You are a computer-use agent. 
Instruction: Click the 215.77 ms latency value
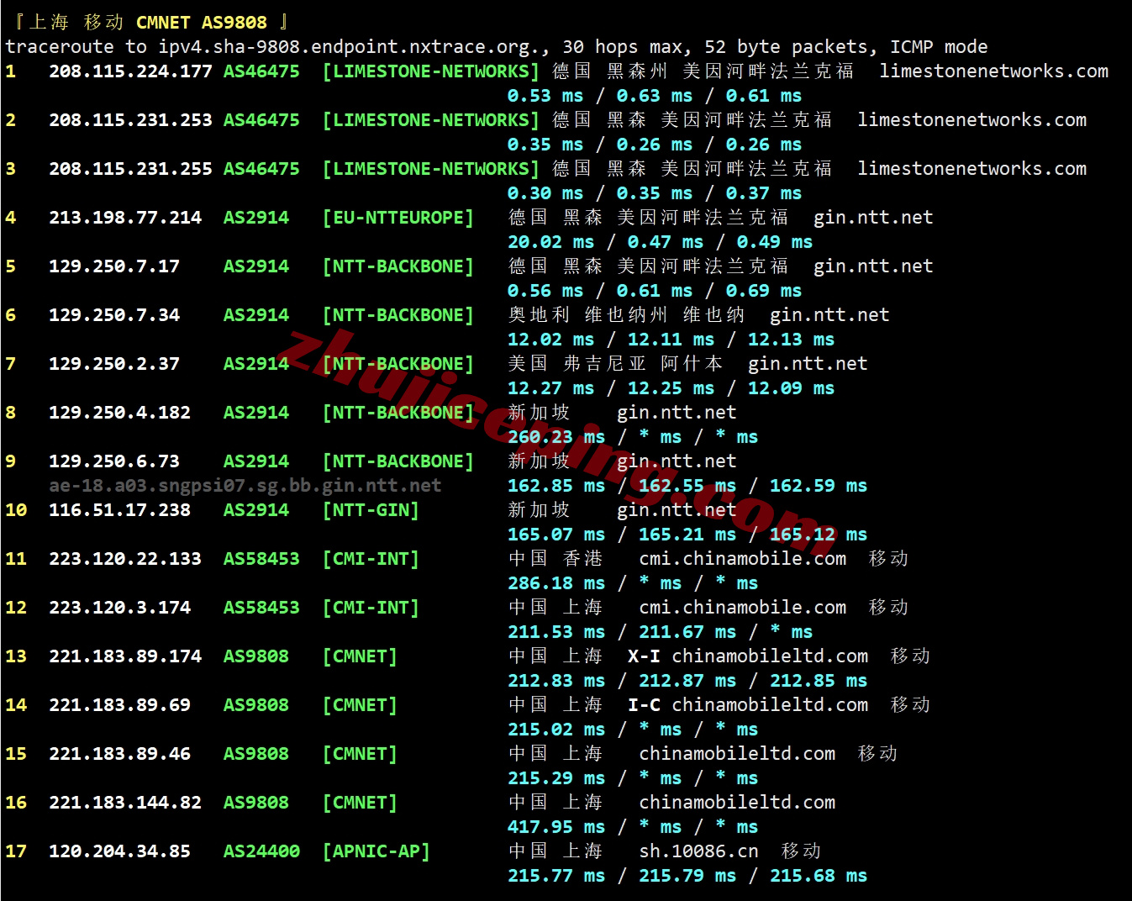556,876
